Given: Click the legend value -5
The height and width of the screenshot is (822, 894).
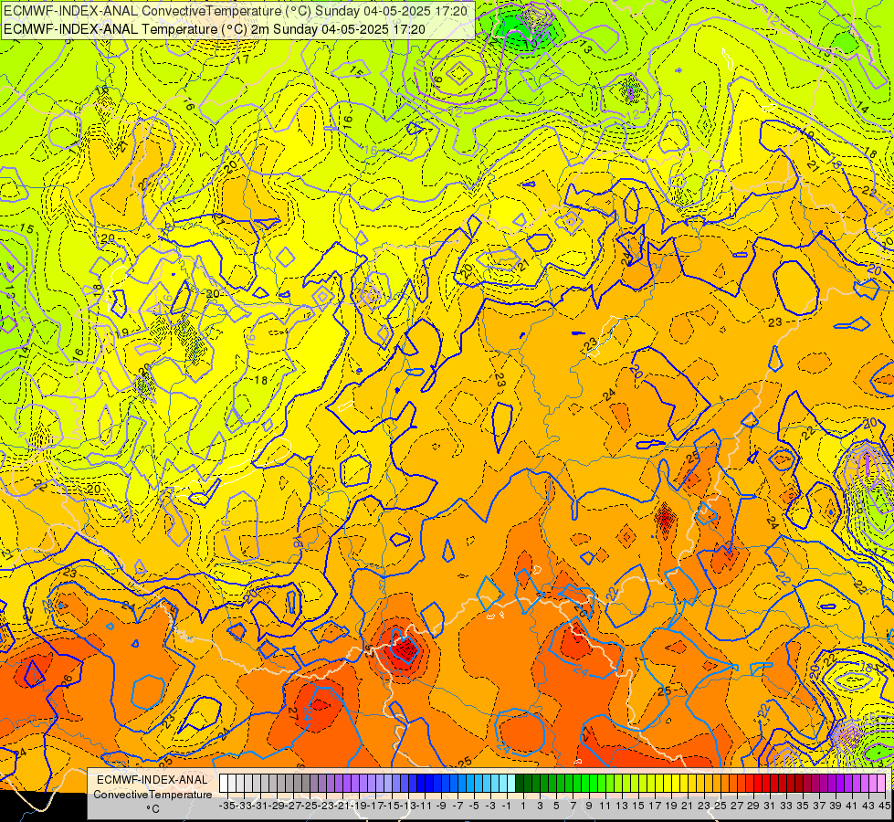Looking at the screenshot, I should coord(474,806).
